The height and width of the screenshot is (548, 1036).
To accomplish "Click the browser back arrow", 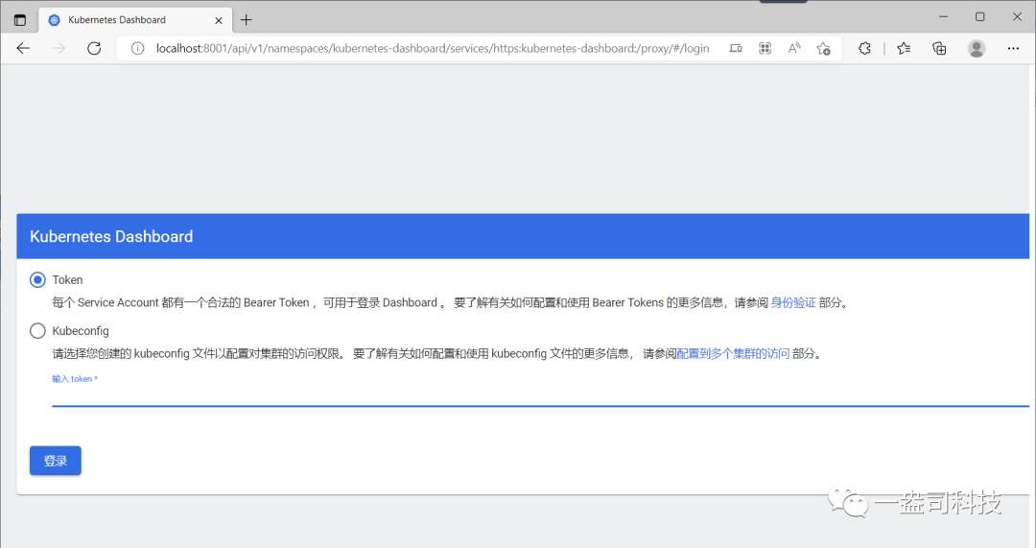I will [23, 48].
